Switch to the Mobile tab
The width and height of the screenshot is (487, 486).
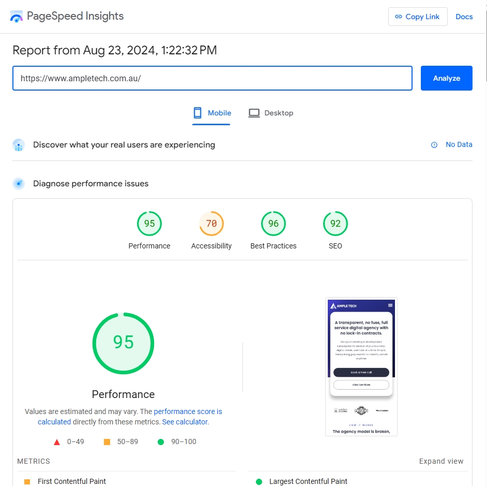(212, 113)
